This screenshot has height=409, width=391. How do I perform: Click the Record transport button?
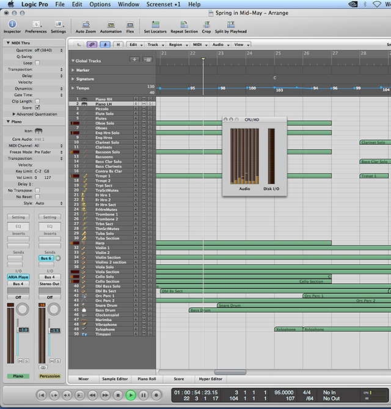[156, 395]
